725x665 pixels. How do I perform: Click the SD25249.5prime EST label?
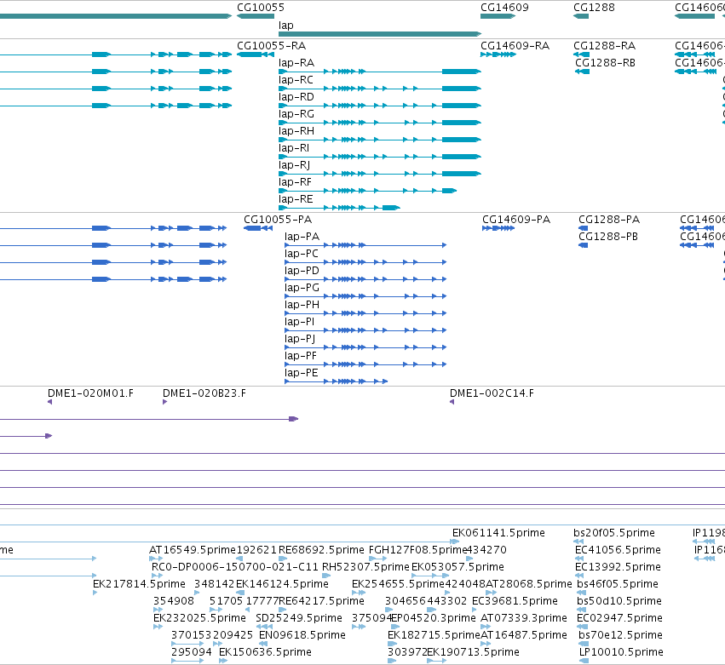click(x=299, y=618)
